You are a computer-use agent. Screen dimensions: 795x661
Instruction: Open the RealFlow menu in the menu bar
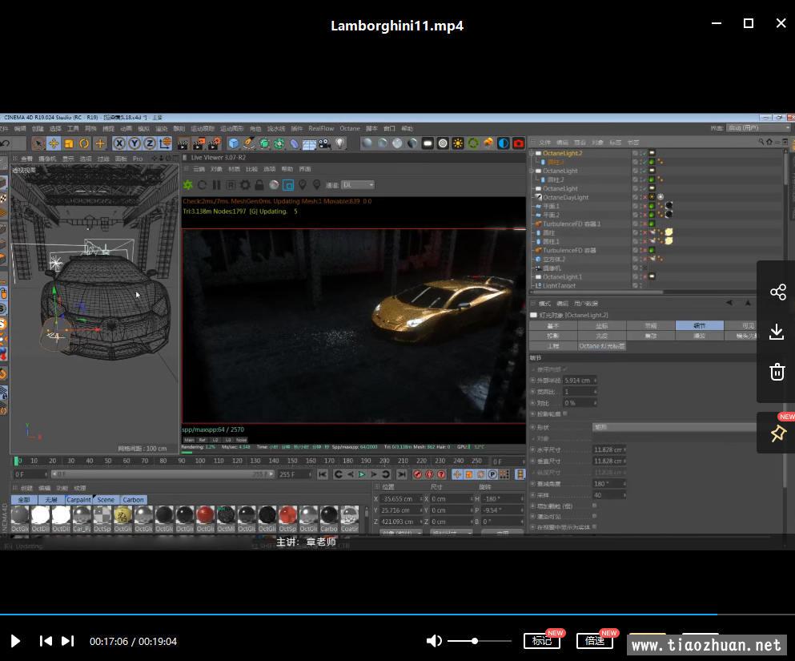point(321,129)
